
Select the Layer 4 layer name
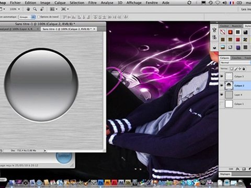(238, 95)
